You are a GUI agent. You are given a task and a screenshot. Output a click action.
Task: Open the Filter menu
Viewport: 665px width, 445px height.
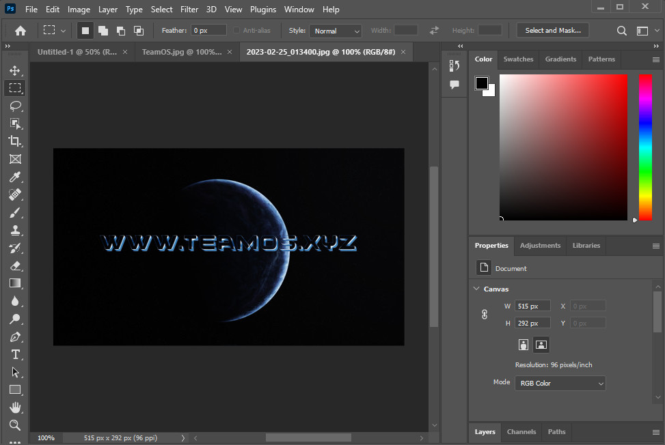point(189,10)
